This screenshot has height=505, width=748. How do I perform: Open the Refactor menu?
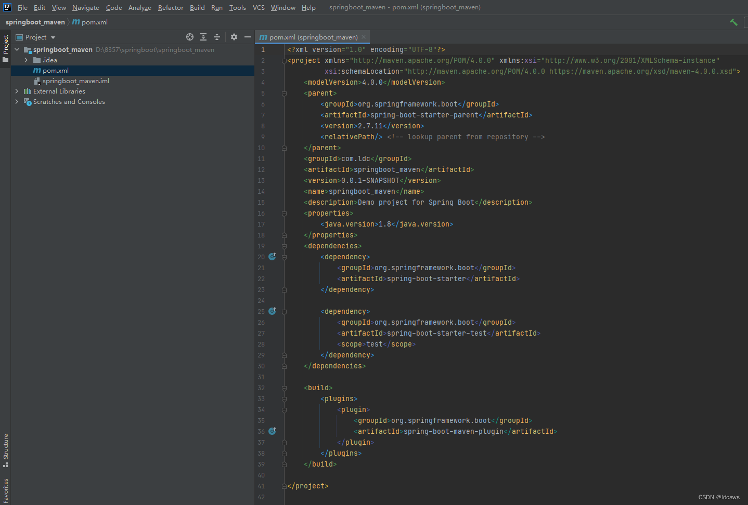[171, 7]
